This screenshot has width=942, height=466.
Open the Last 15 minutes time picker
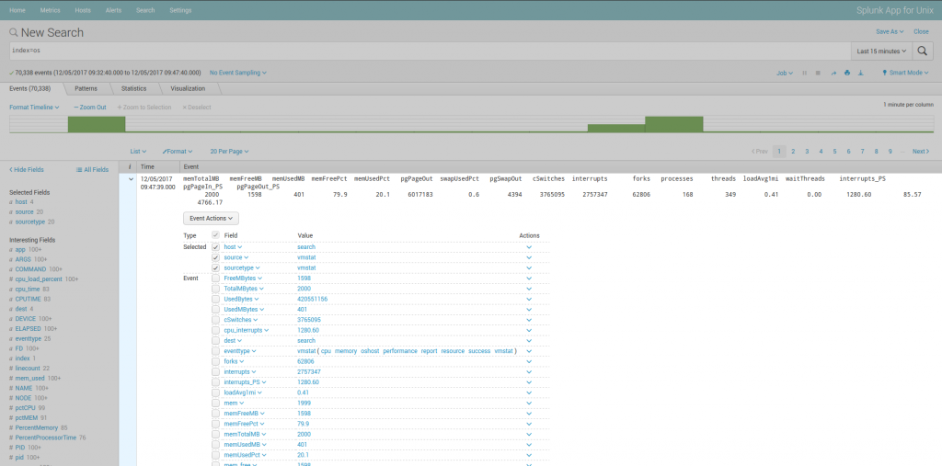coord(880,51)
